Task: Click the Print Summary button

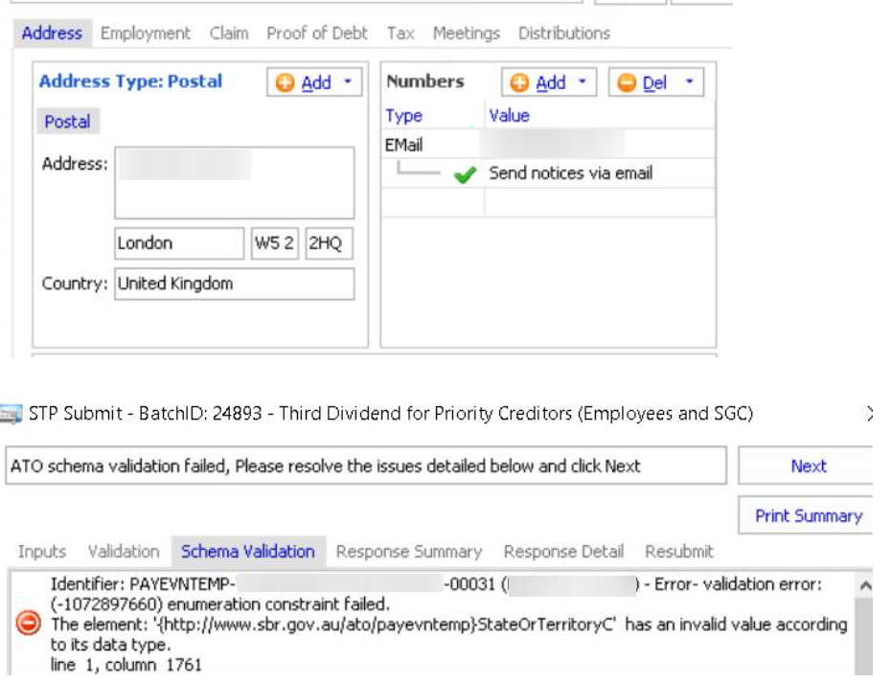Action: pyautogui.click(x=808, y=515)
